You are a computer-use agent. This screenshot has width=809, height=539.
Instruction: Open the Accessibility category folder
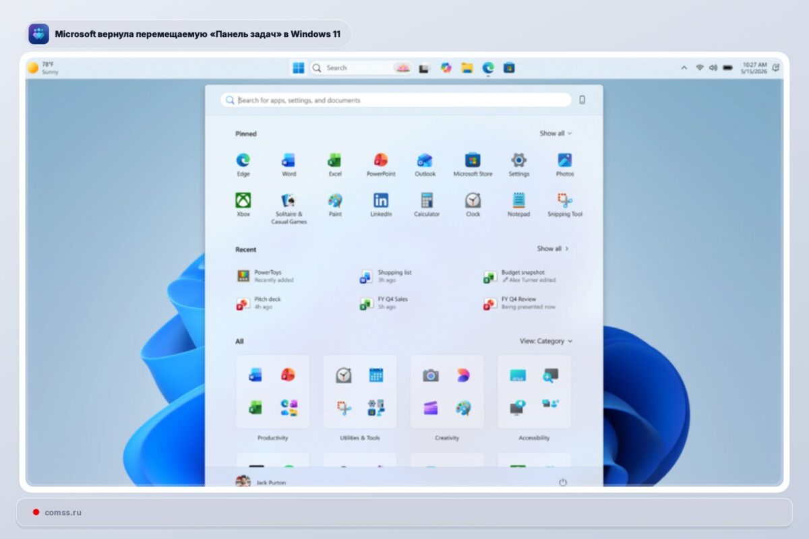[x=534, y=391]
